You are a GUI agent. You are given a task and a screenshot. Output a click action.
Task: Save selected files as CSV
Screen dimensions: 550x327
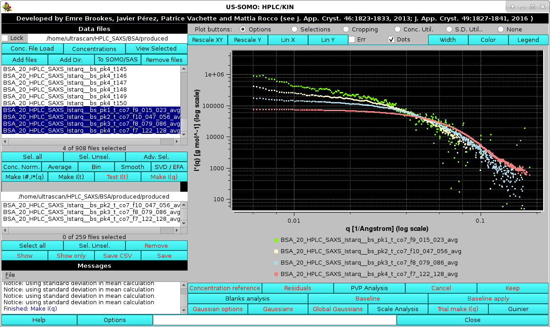click(117, 255)
